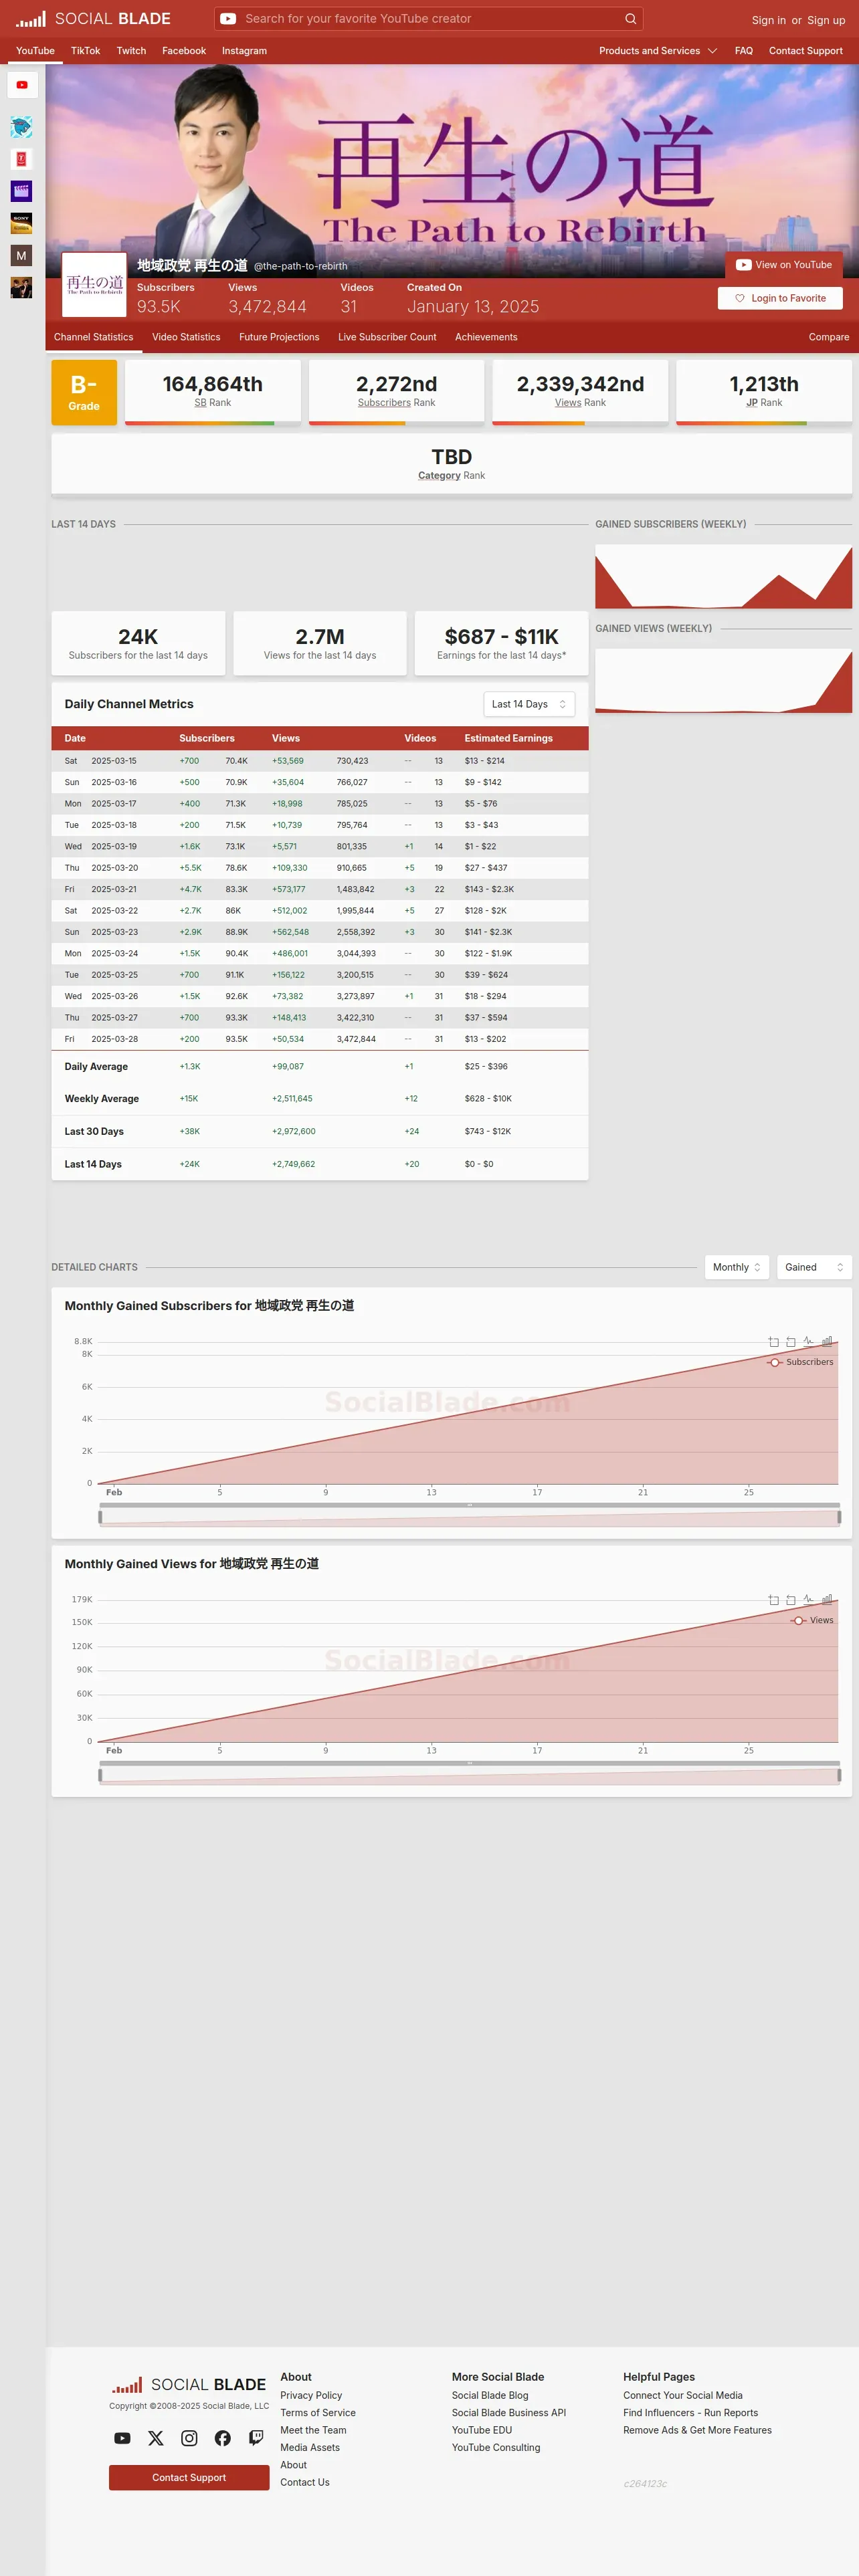Open Privacy Policy footer link
The height and width of the screenshot is (2576, 859).
[x=311, y=2395]
